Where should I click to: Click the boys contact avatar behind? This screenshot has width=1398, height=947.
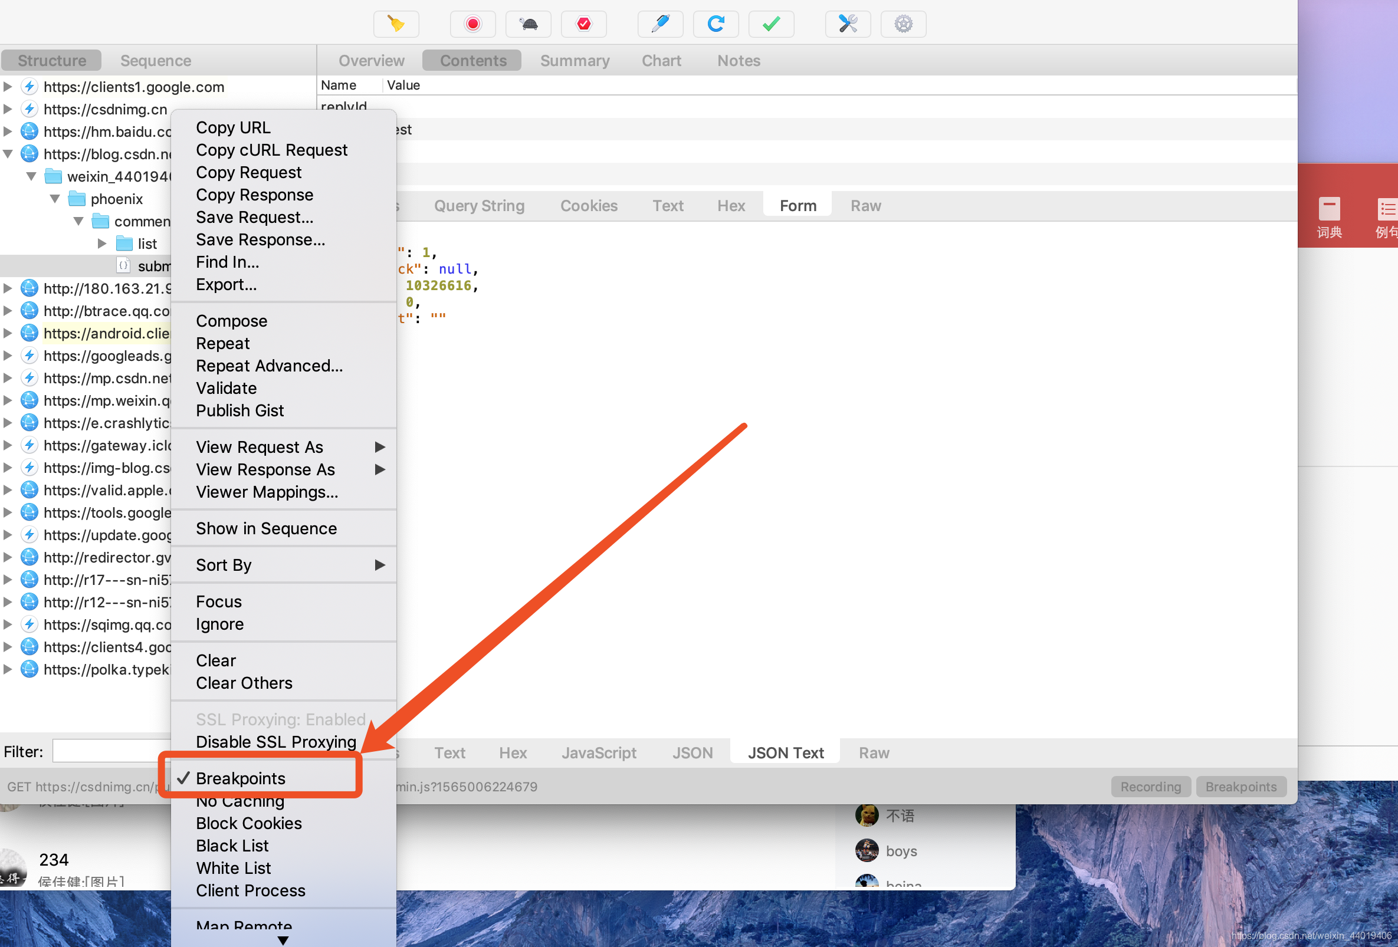[x=867, y=850]
